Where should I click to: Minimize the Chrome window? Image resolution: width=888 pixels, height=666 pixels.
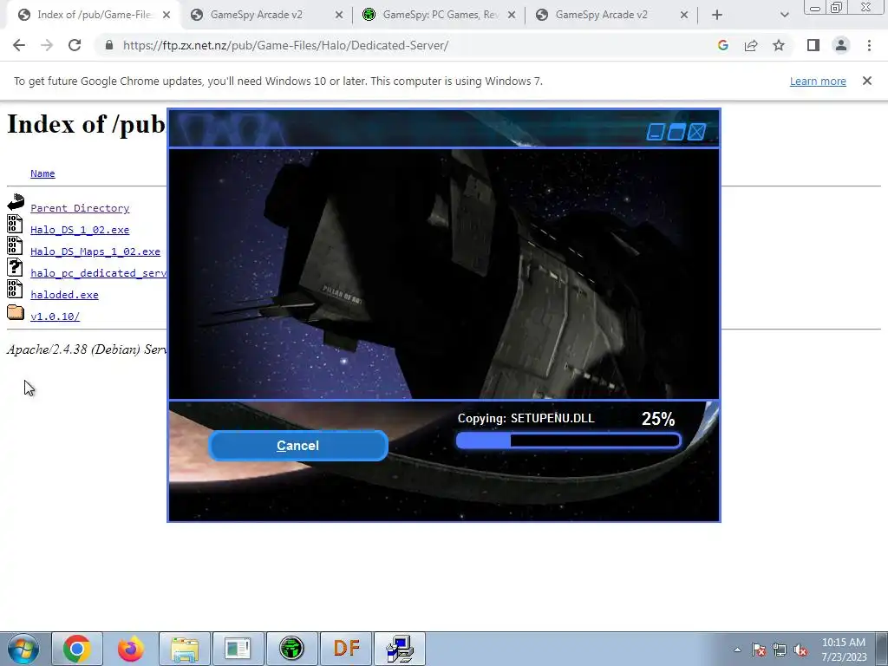815,8
